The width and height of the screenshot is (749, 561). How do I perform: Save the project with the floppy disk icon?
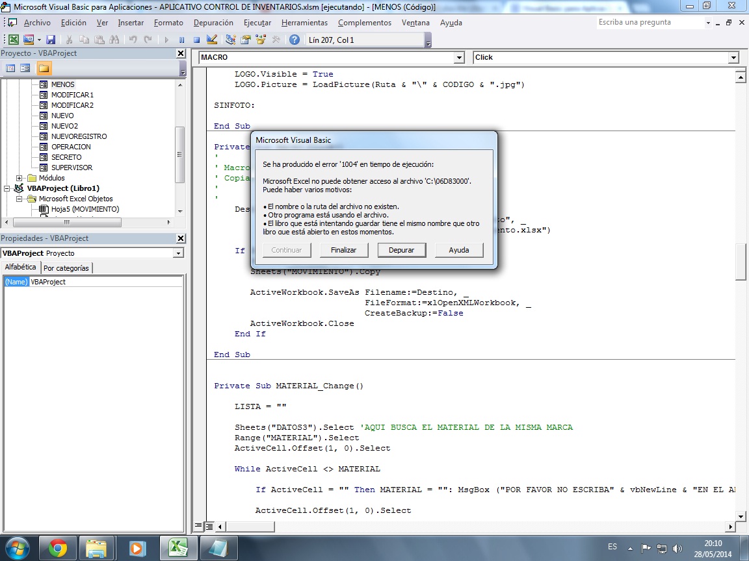click(51, 40)
